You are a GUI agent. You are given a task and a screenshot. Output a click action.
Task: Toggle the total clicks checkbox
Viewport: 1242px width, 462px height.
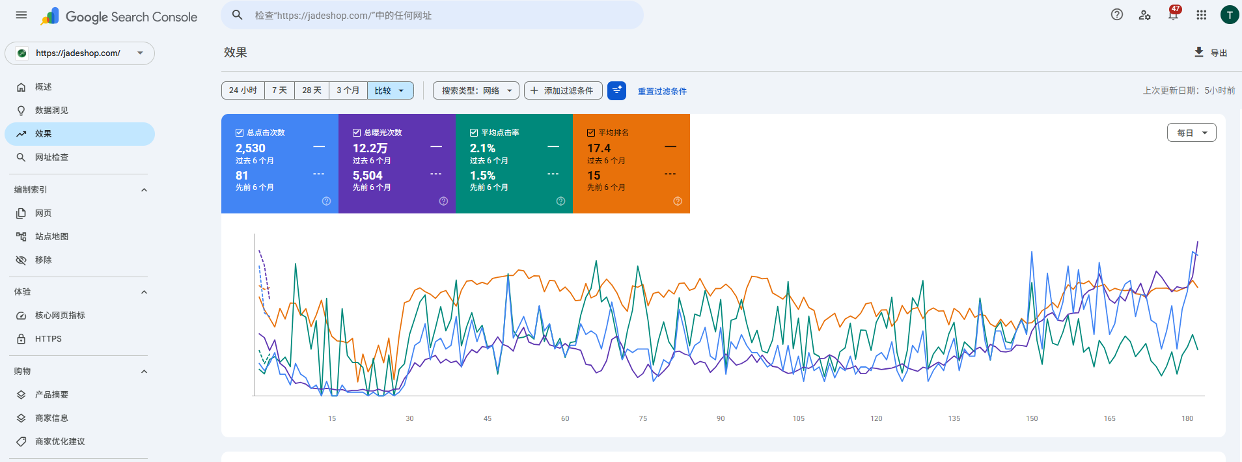point(240,132)
